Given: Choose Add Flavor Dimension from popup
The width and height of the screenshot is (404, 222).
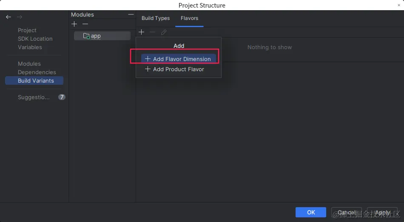Looking at the screenshot, I should pyautogui.click(x=179, y=59).
